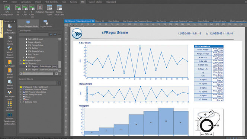Switch to Bar Graphs - Line Downtime Report tab
The height and width of the screenshot is (139, 247).
pos(138,21)
